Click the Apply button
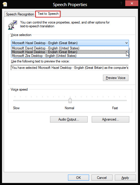Image resolution: width=140 pixels, height=185 pixels. [125, 177]
